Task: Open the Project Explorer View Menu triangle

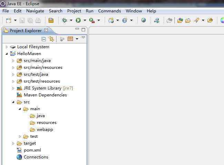Action: pyautogui.click(x=83, y=38)
